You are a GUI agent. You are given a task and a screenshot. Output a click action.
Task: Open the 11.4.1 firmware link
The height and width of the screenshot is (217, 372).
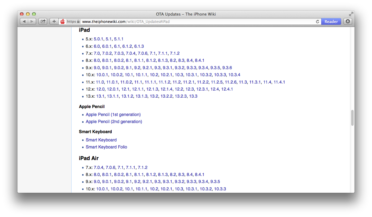[x=279, y=82]
